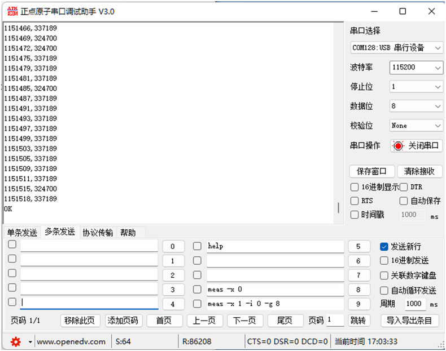Uncheck the 发送新行 checkbox
The height and width of the screenshot is (351, 446).
tap(384, 247)
